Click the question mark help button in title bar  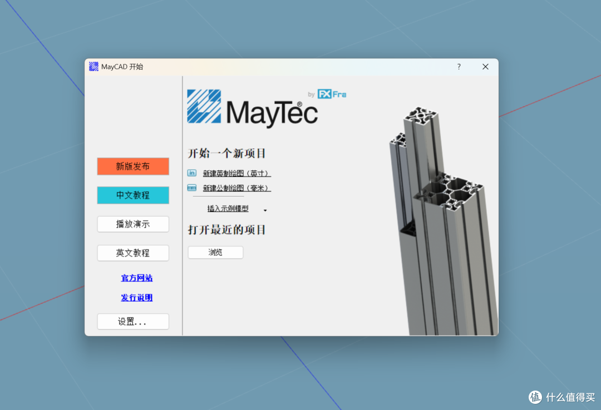[459, 67]
